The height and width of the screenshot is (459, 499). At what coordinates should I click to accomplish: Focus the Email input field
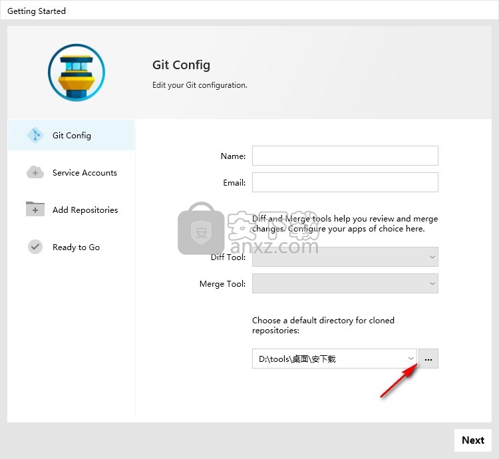point(345,182)
